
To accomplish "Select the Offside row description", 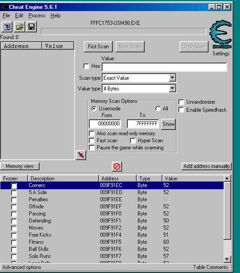I will (x=36, y=207).
